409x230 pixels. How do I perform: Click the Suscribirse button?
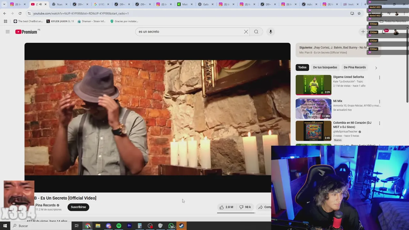pyautogui.click(x=78, y=207)
